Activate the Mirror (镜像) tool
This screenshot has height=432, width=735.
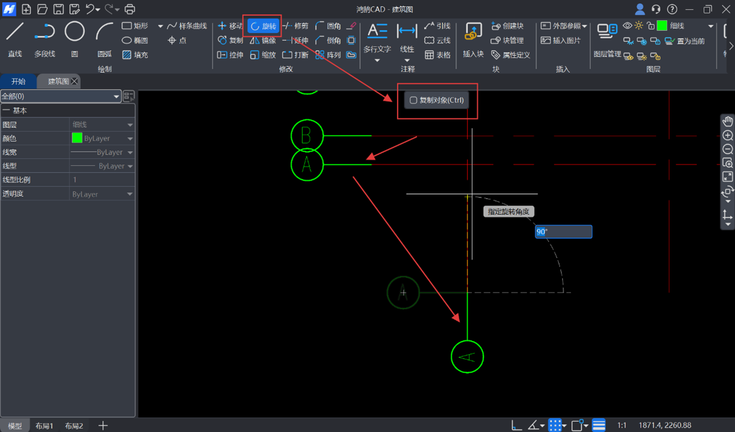click(x=263, y=41)
